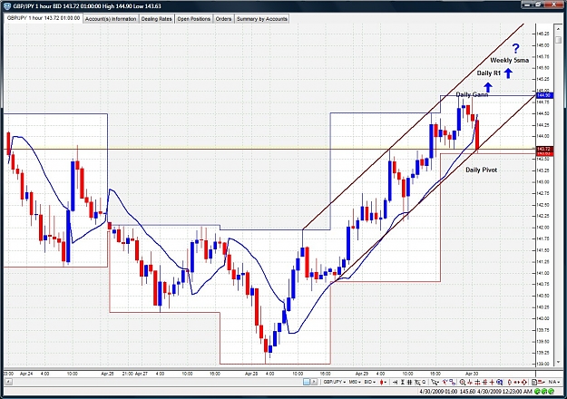Minimize the chart window
The width and height of the screenshot is (567, 399).
click(528, 5)
